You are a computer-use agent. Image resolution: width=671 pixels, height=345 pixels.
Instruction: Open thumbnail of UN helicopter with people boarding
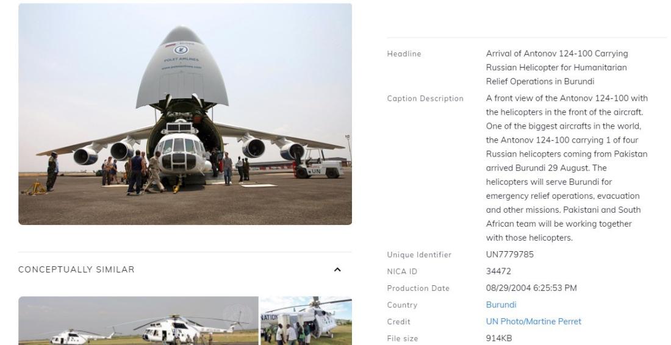tap(306, 321)
